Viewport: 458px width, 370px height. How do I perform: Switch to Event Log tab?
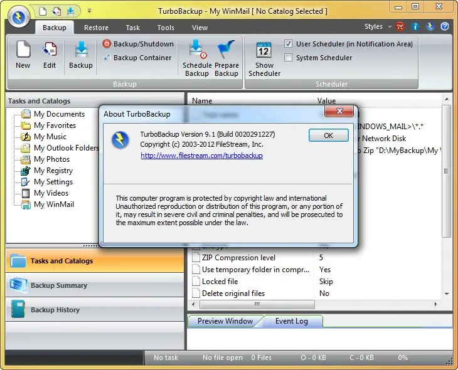292,321
